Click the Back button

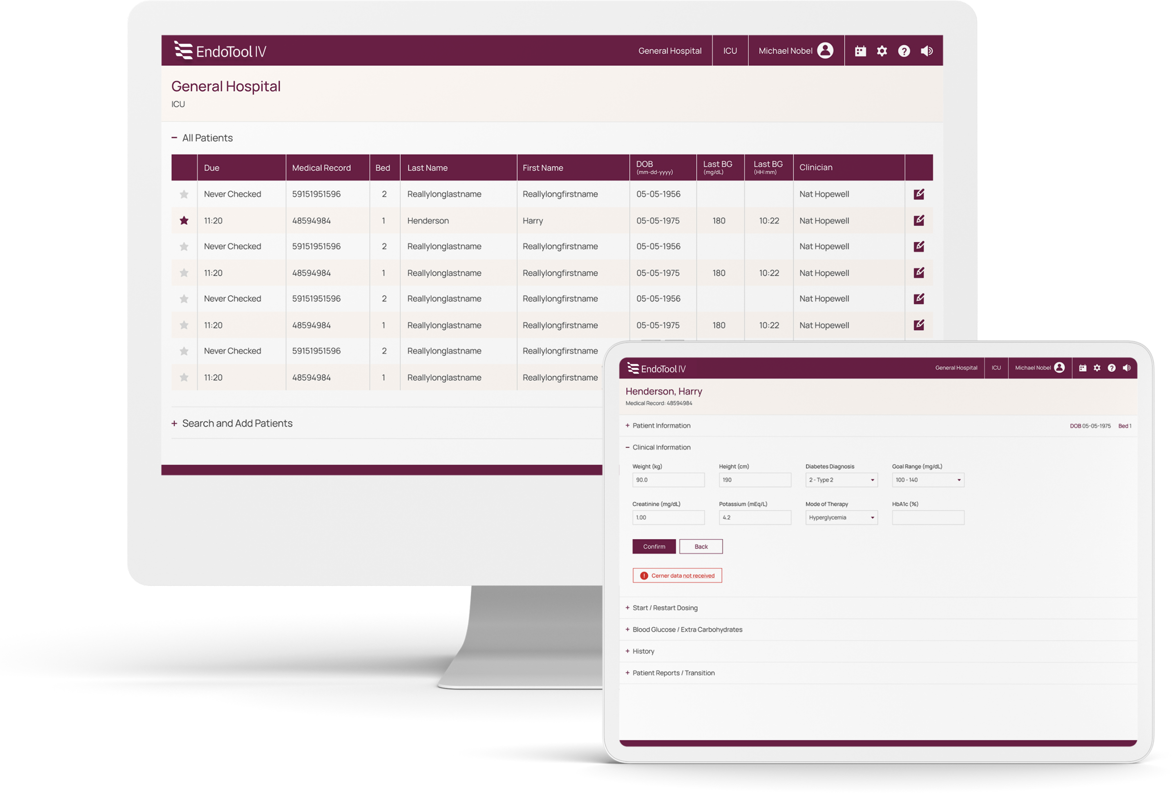pos(701,546)
